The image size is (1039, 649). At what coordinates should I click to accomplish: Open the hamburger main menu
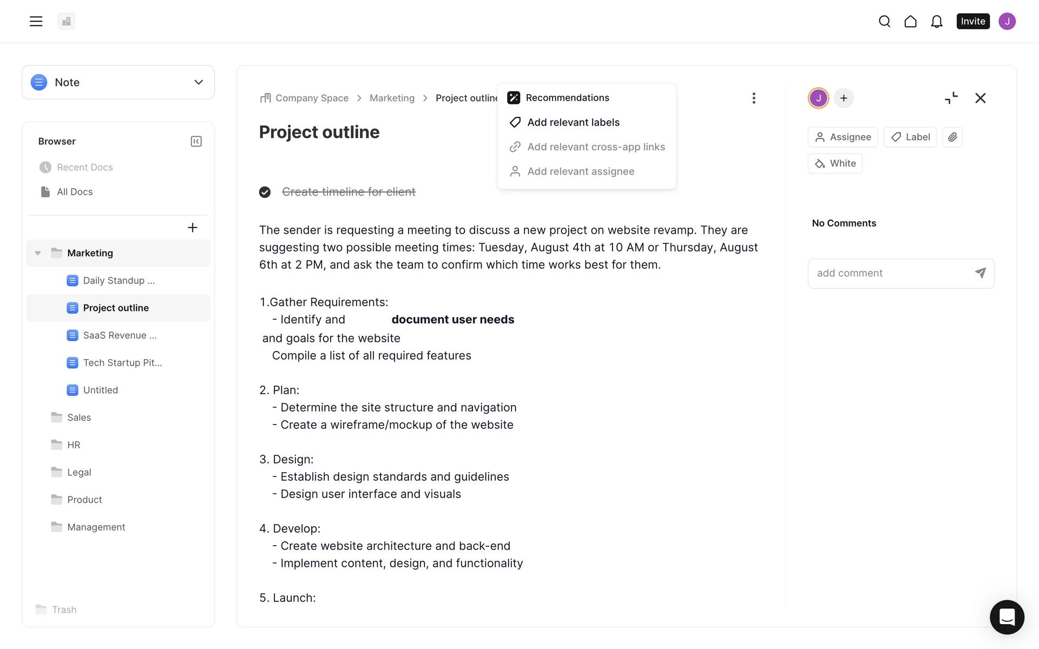pyautogui.click(x=36, y=22)
